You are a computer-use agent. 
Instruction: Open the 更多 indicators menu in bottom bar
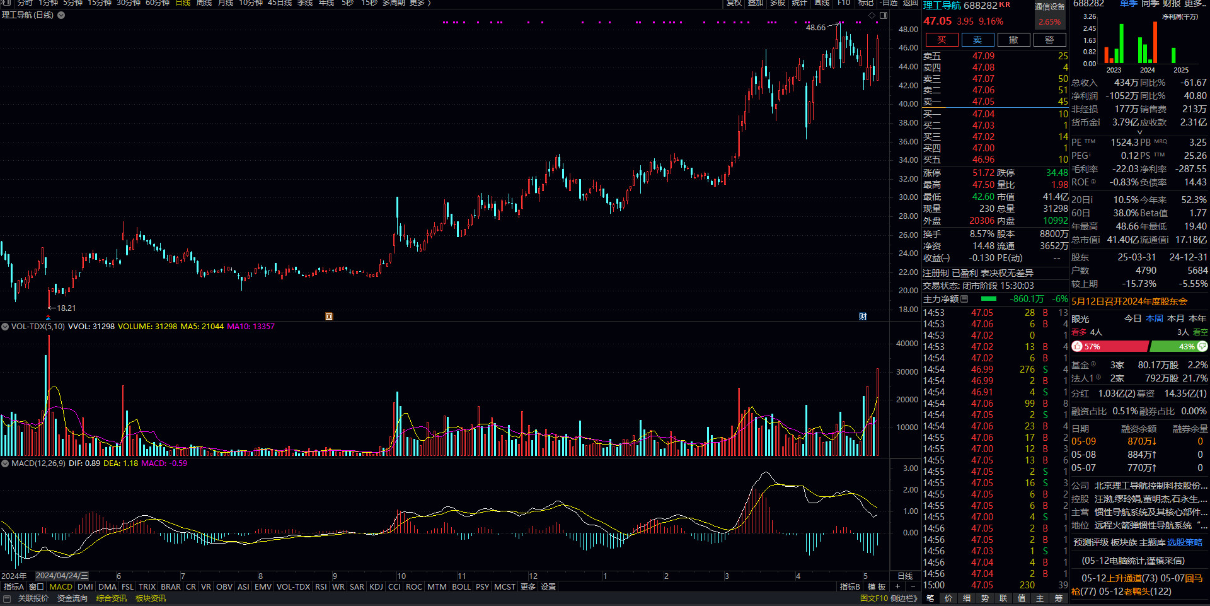527,586
